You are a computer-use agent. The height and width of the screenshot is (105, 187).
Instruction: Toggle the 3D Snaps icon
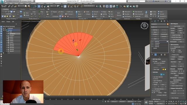69,6
